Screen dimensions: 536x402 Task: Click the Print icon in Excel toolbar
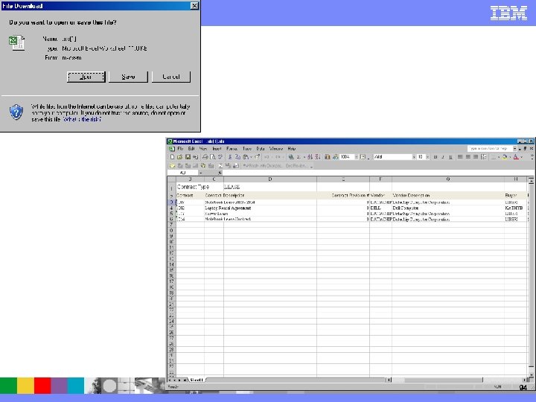(205, 157)
